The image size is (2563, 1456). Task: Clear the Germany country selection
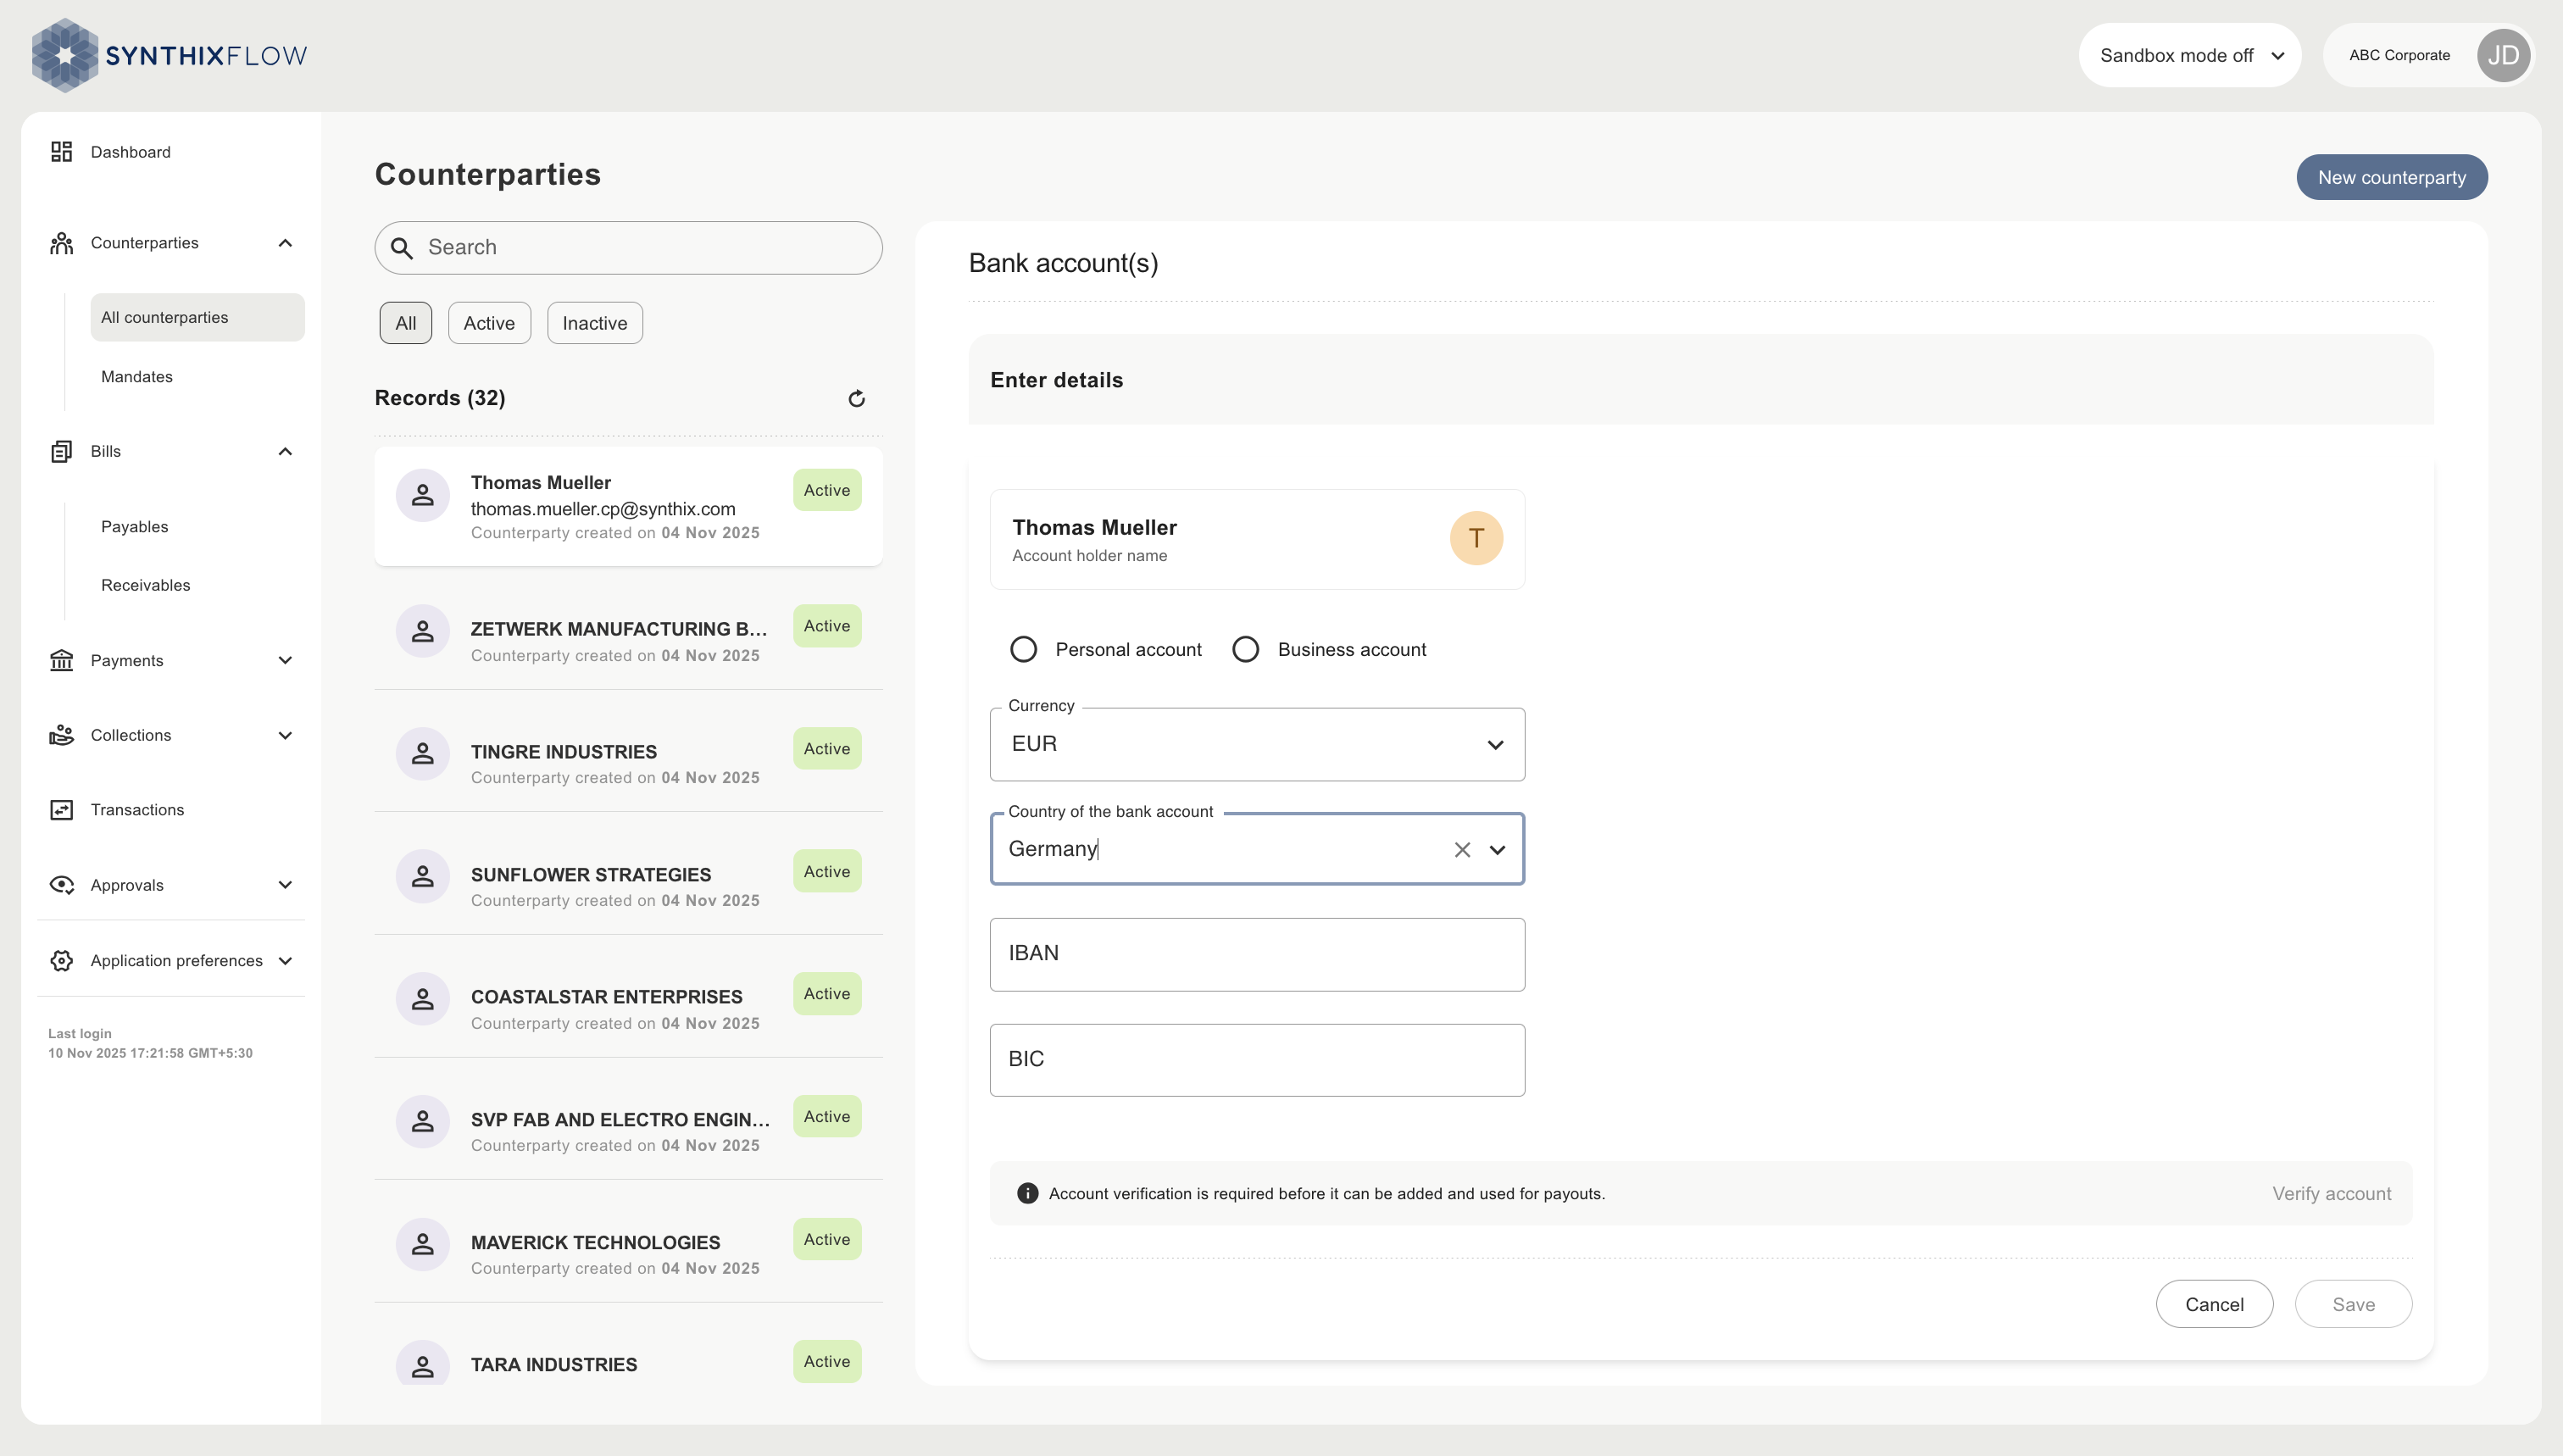coord(1462,849)
